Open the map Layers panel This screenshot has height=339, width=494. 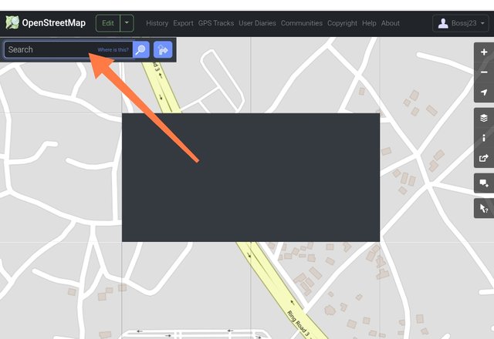click(x=484, y=118)
